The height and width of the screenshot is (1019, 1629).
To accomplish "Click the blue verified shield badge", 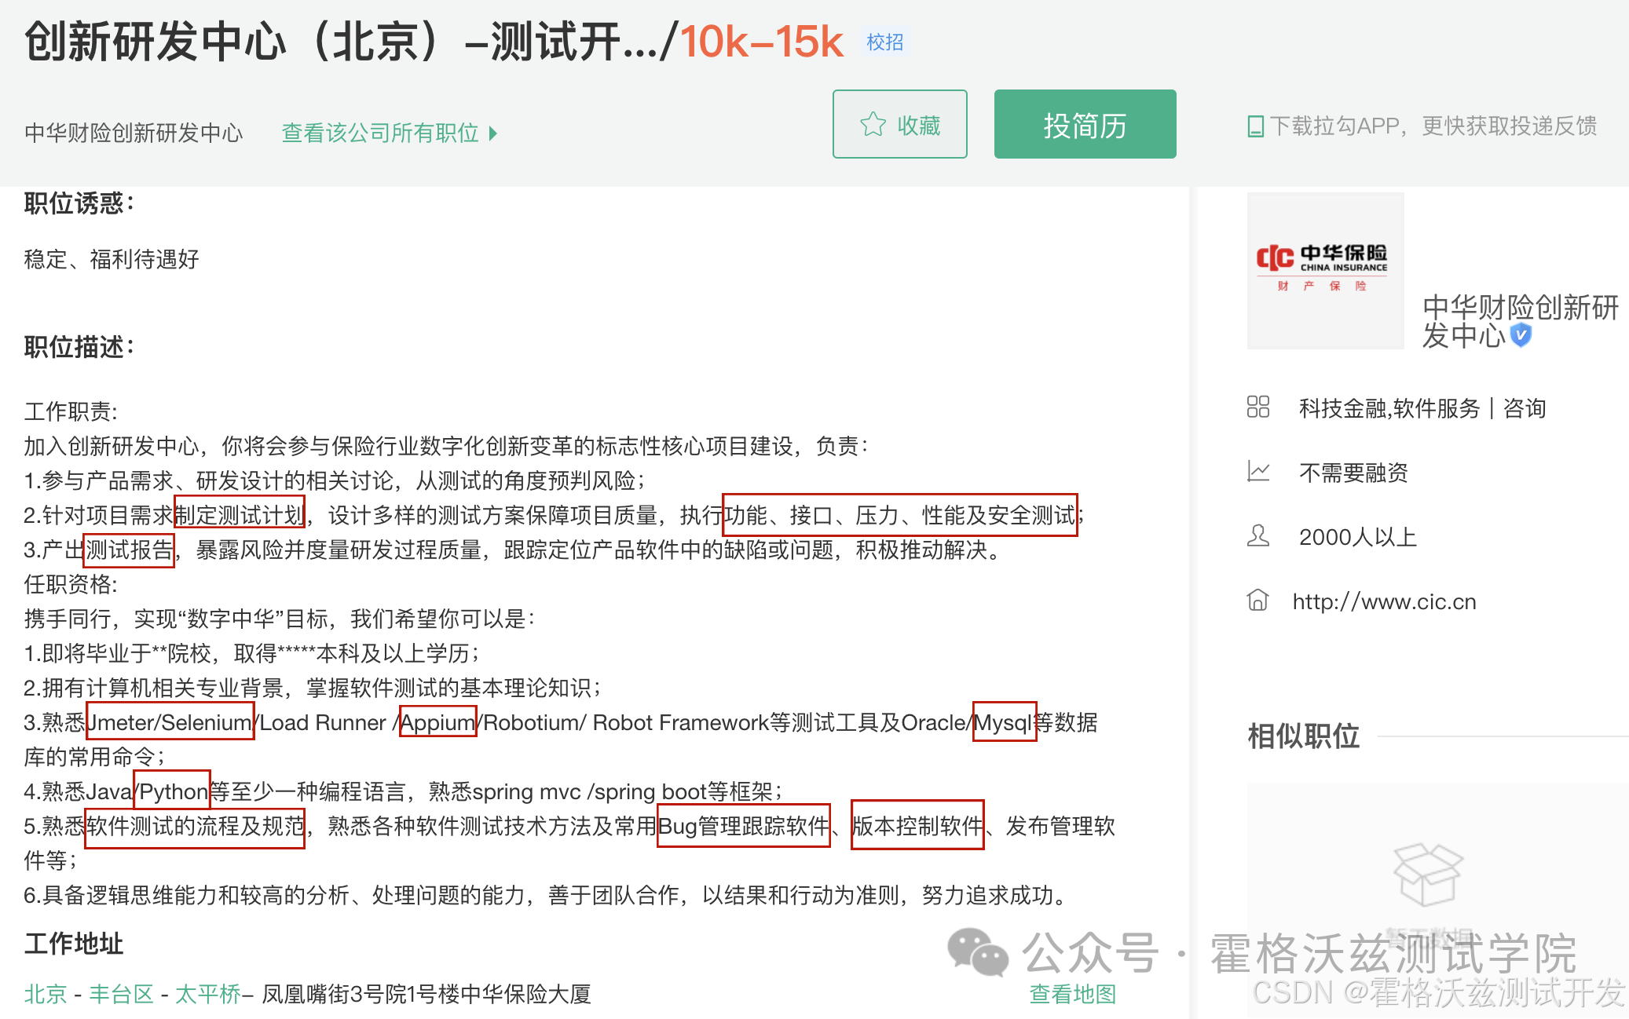I will click(1521, 335).
